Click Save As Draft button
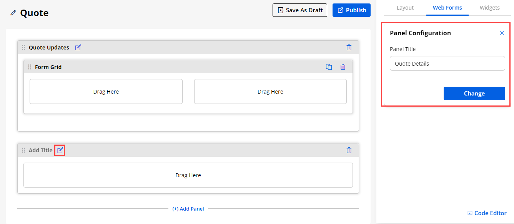 point(300,10)
